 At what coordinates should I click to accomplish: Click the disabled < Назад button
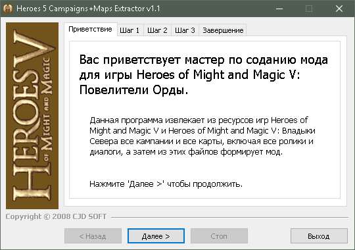[x=93, y=236]
